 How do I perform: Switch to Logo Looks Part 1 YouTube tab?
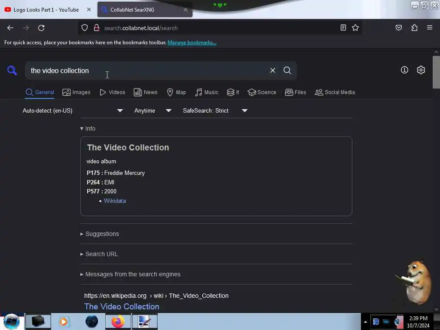(46, 10)
